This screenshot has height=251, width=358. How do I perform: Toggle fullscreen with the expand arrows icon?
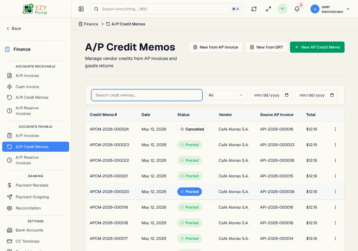click(x=268, y=9)
